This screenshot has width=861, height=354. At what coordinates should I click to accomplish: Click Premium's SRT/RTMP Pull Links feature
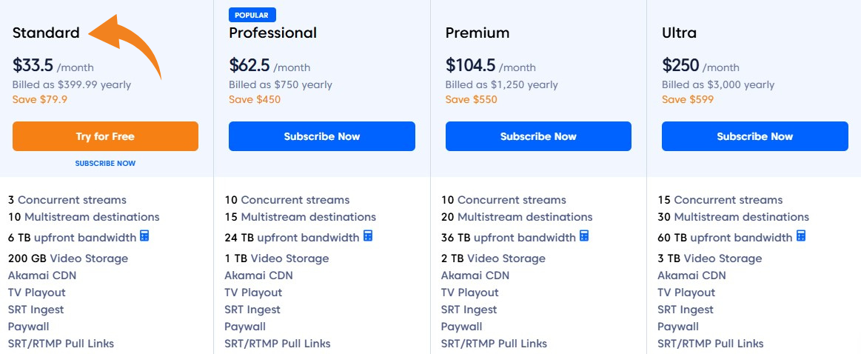(x=494, y=344)
